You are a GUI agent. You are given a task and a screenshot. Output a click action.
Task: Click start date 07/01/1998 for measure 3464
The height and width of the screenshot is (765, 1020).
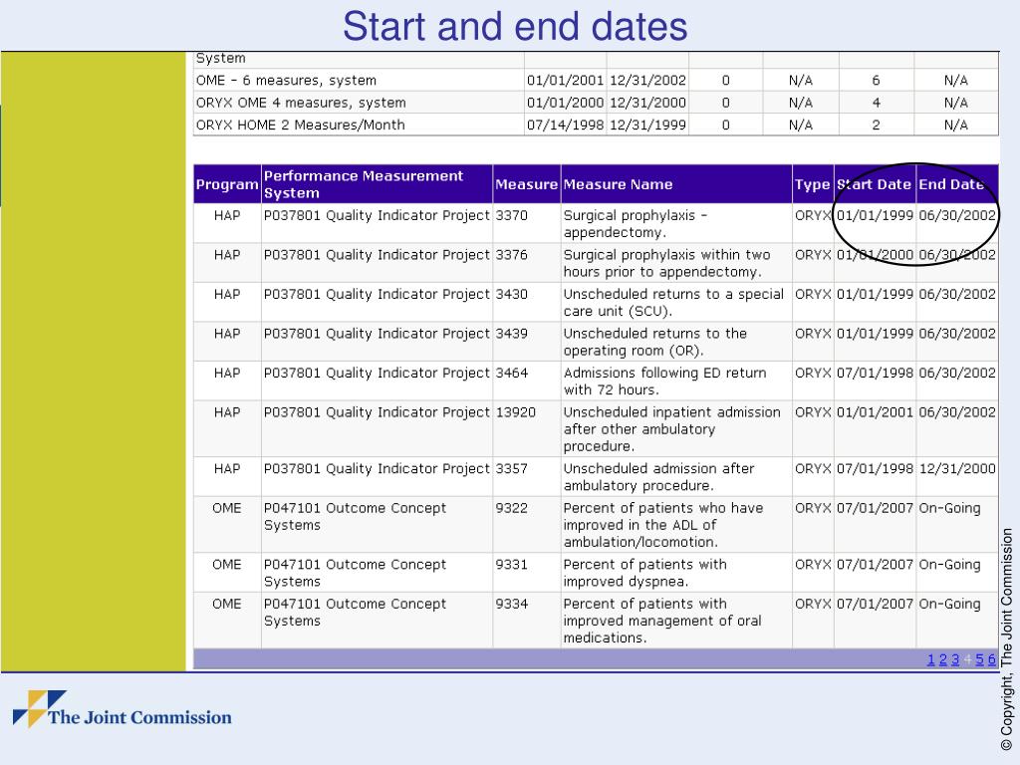click(875, 373)
